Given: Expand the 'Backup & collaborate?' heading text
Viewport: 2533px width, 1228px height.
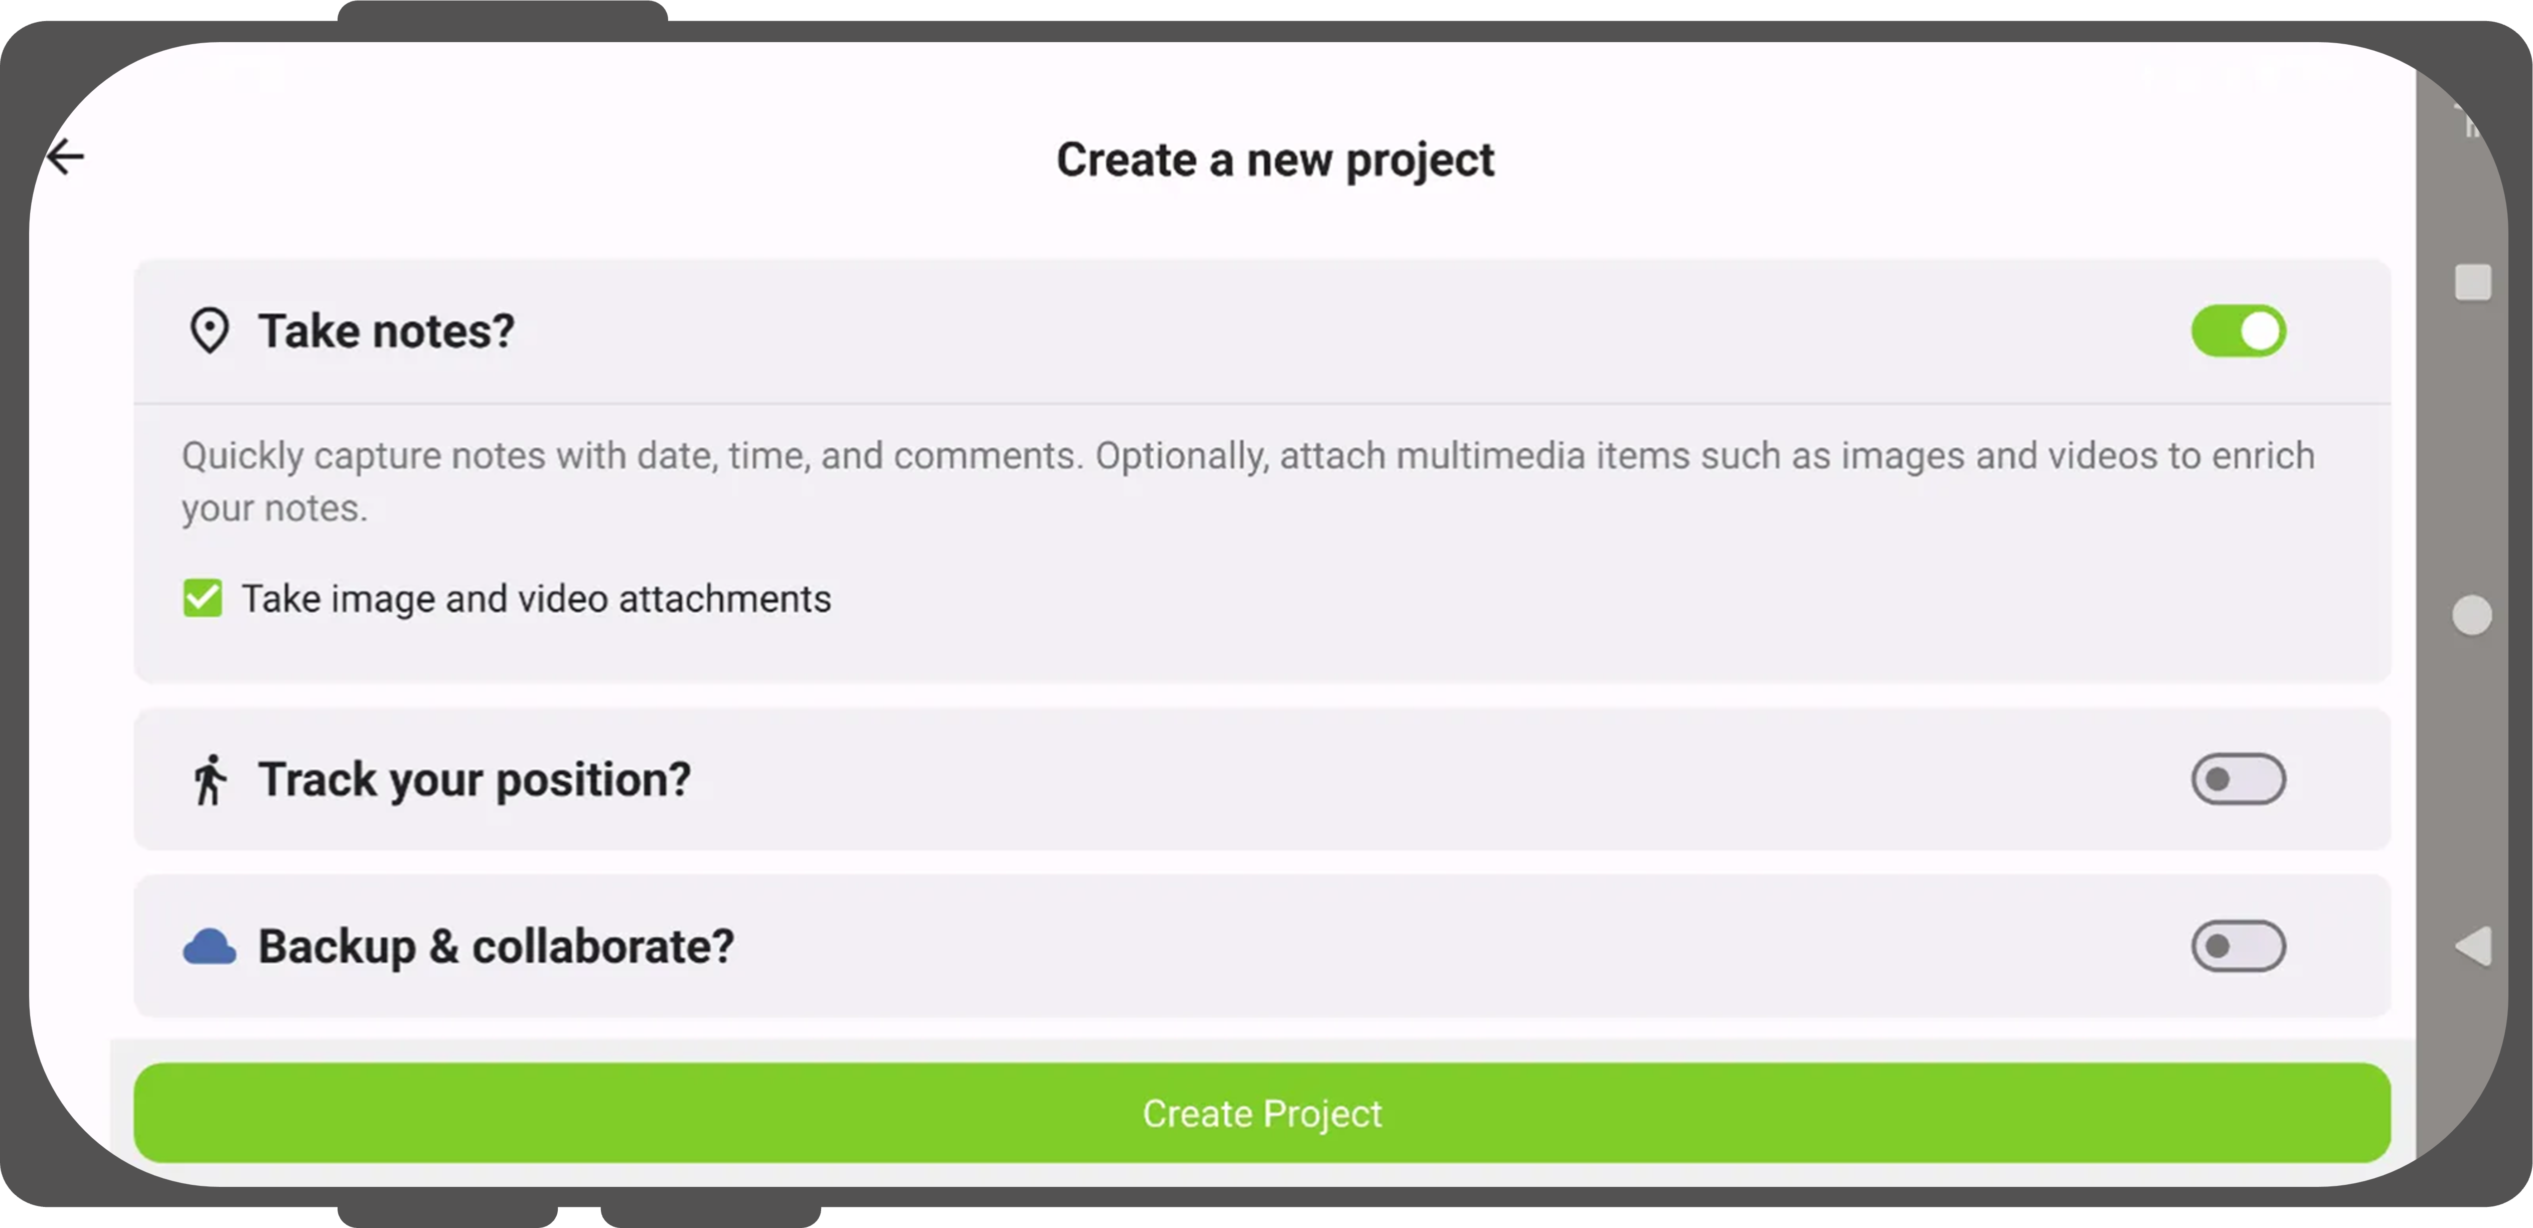Looking at the screenshot, I should tap(496, 947).
